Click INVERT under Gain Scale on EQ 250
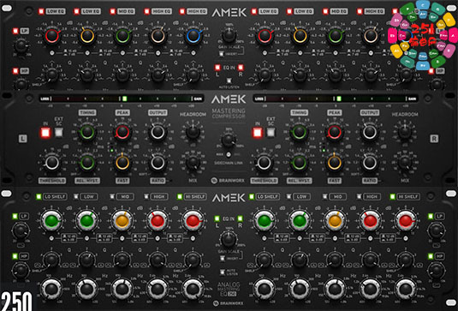This screenshot has width=458, height=311. tap(223, 259)
